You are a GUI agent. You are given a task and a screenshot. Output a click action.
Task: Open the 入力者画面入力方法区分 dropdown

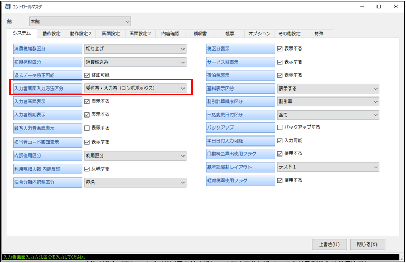tap(135, 89)
